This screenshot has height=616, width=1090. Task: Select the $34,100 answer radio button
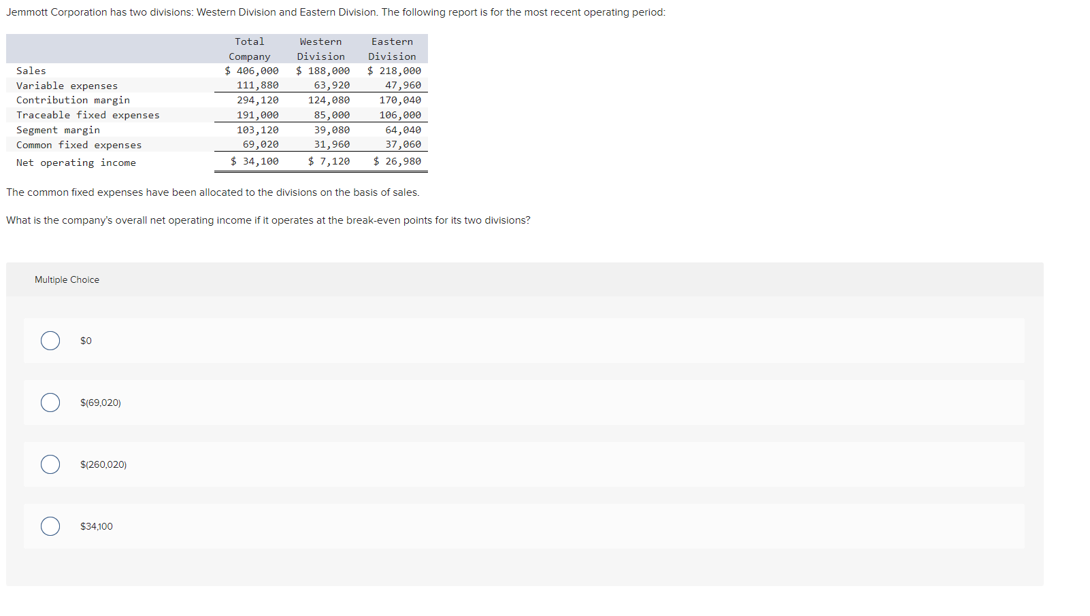50,526
